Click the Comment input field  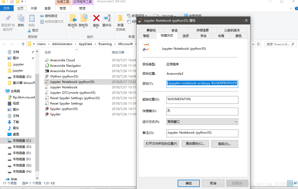point(202,133)
